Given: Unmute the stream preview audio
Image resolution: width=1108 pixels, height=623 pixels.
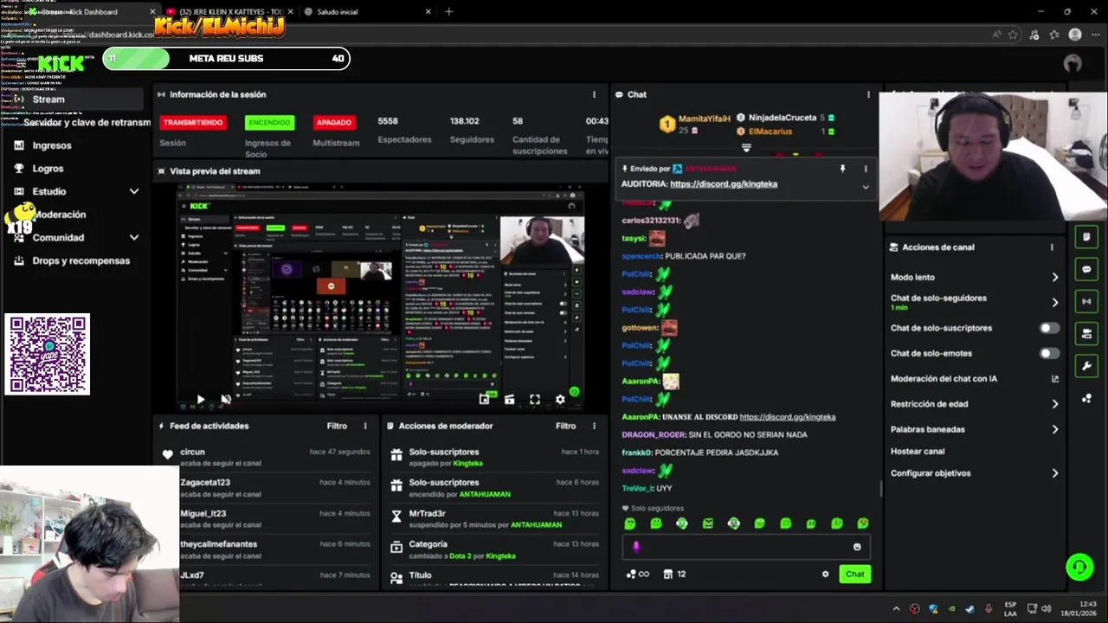Looking at the screenshot, I should coord(226,400).
